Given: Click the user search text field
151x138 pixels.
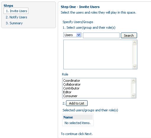Looking at the screenshot, I should tap(101, 36).
